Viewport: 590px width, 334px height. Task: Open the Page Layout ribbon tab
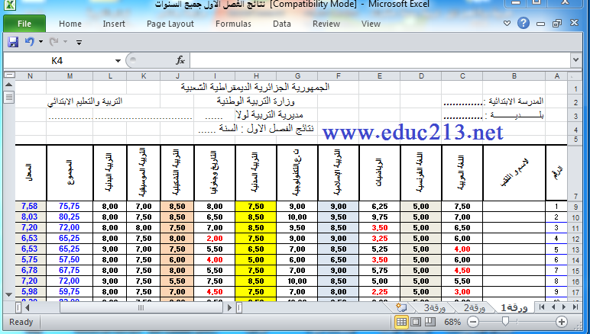point(170,24)
